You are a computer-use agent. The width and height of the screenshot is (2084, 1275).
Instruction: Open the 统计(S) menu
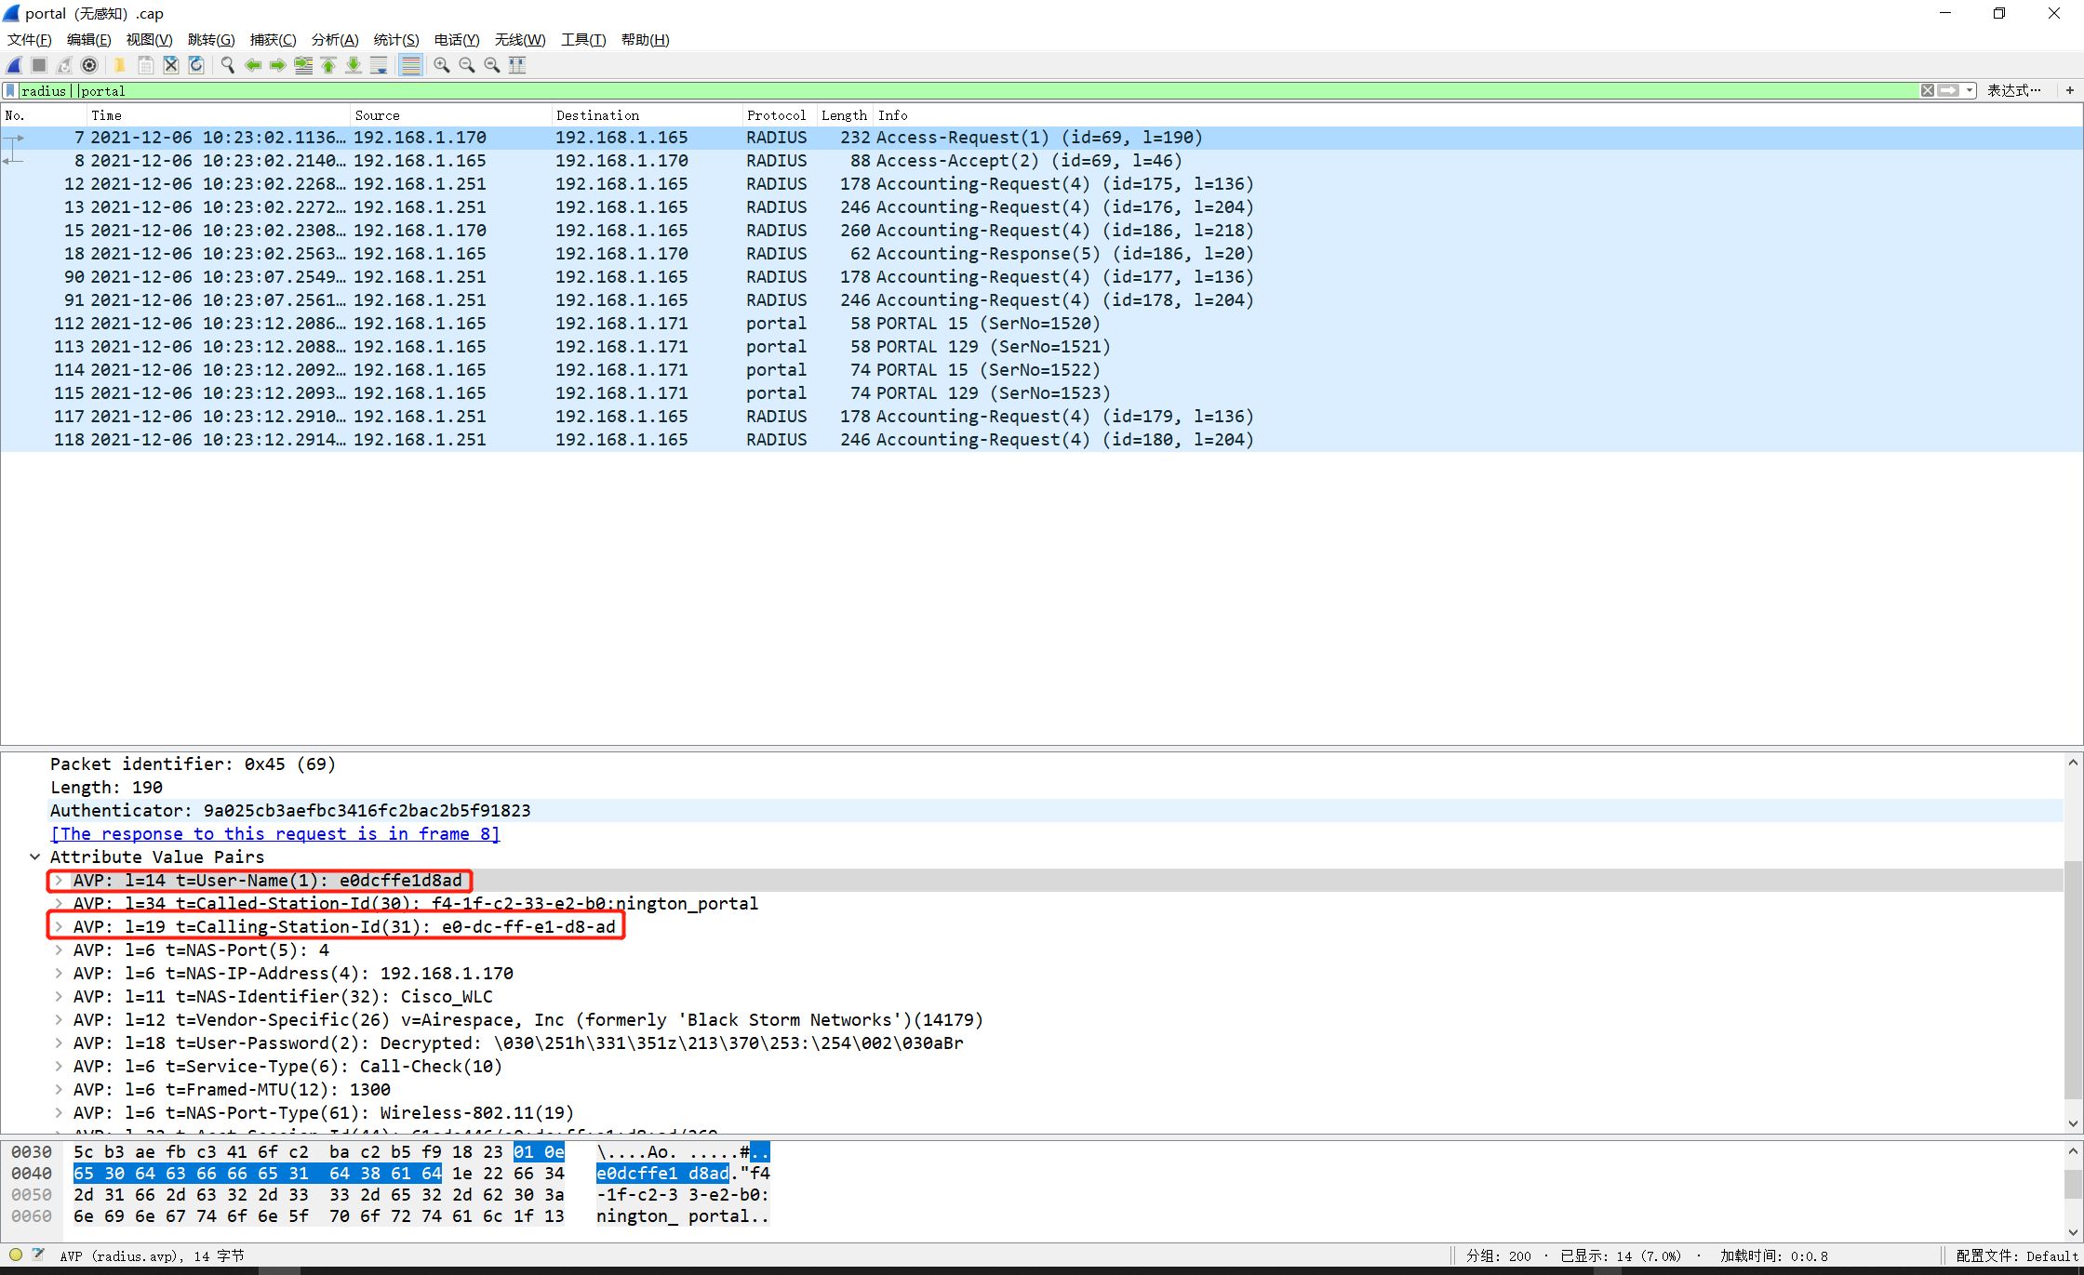pyautogui.click(x=395, y=39)
